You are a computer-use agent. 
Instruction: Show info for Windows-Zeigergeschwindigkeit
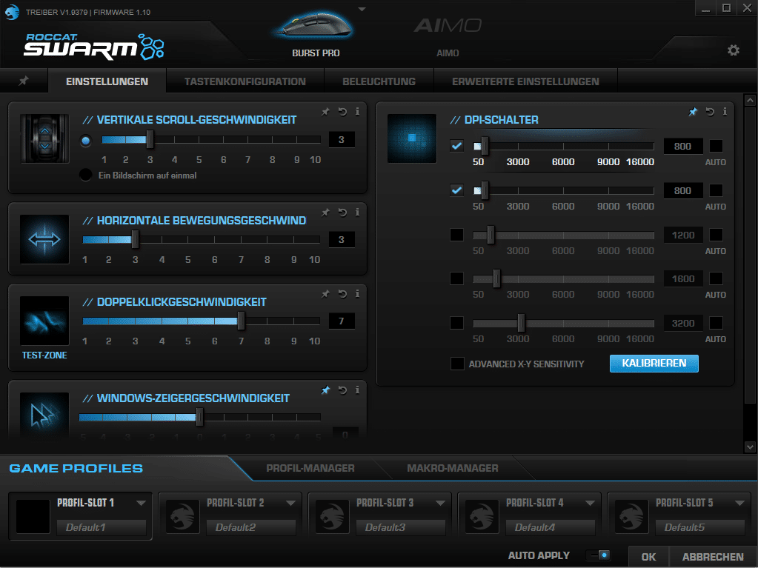(x=357, y=390)
